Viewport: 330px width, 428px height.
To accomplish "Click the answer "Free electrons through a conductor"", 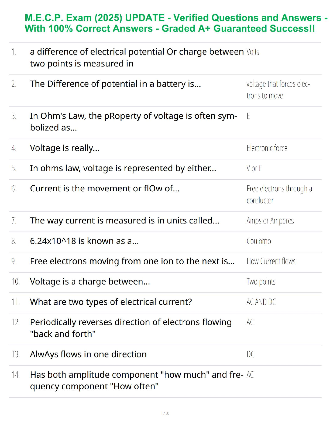I will [279, 194].
